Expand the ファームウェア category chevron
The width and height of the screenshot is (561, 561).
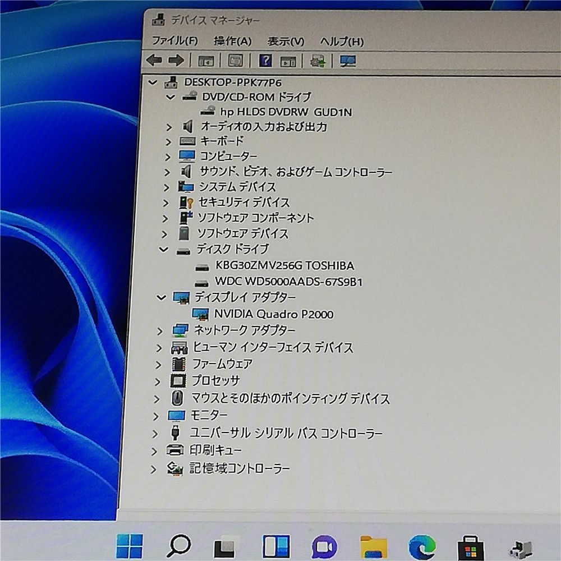pos(158,365)
